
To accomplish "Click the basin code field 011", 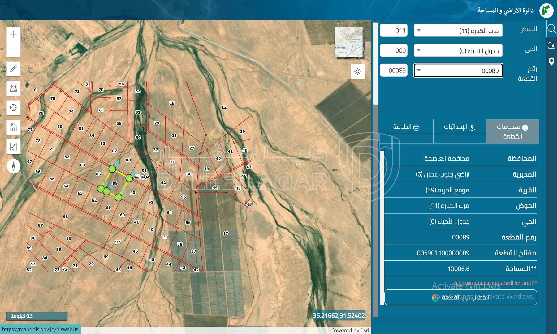I will [394, 31].
